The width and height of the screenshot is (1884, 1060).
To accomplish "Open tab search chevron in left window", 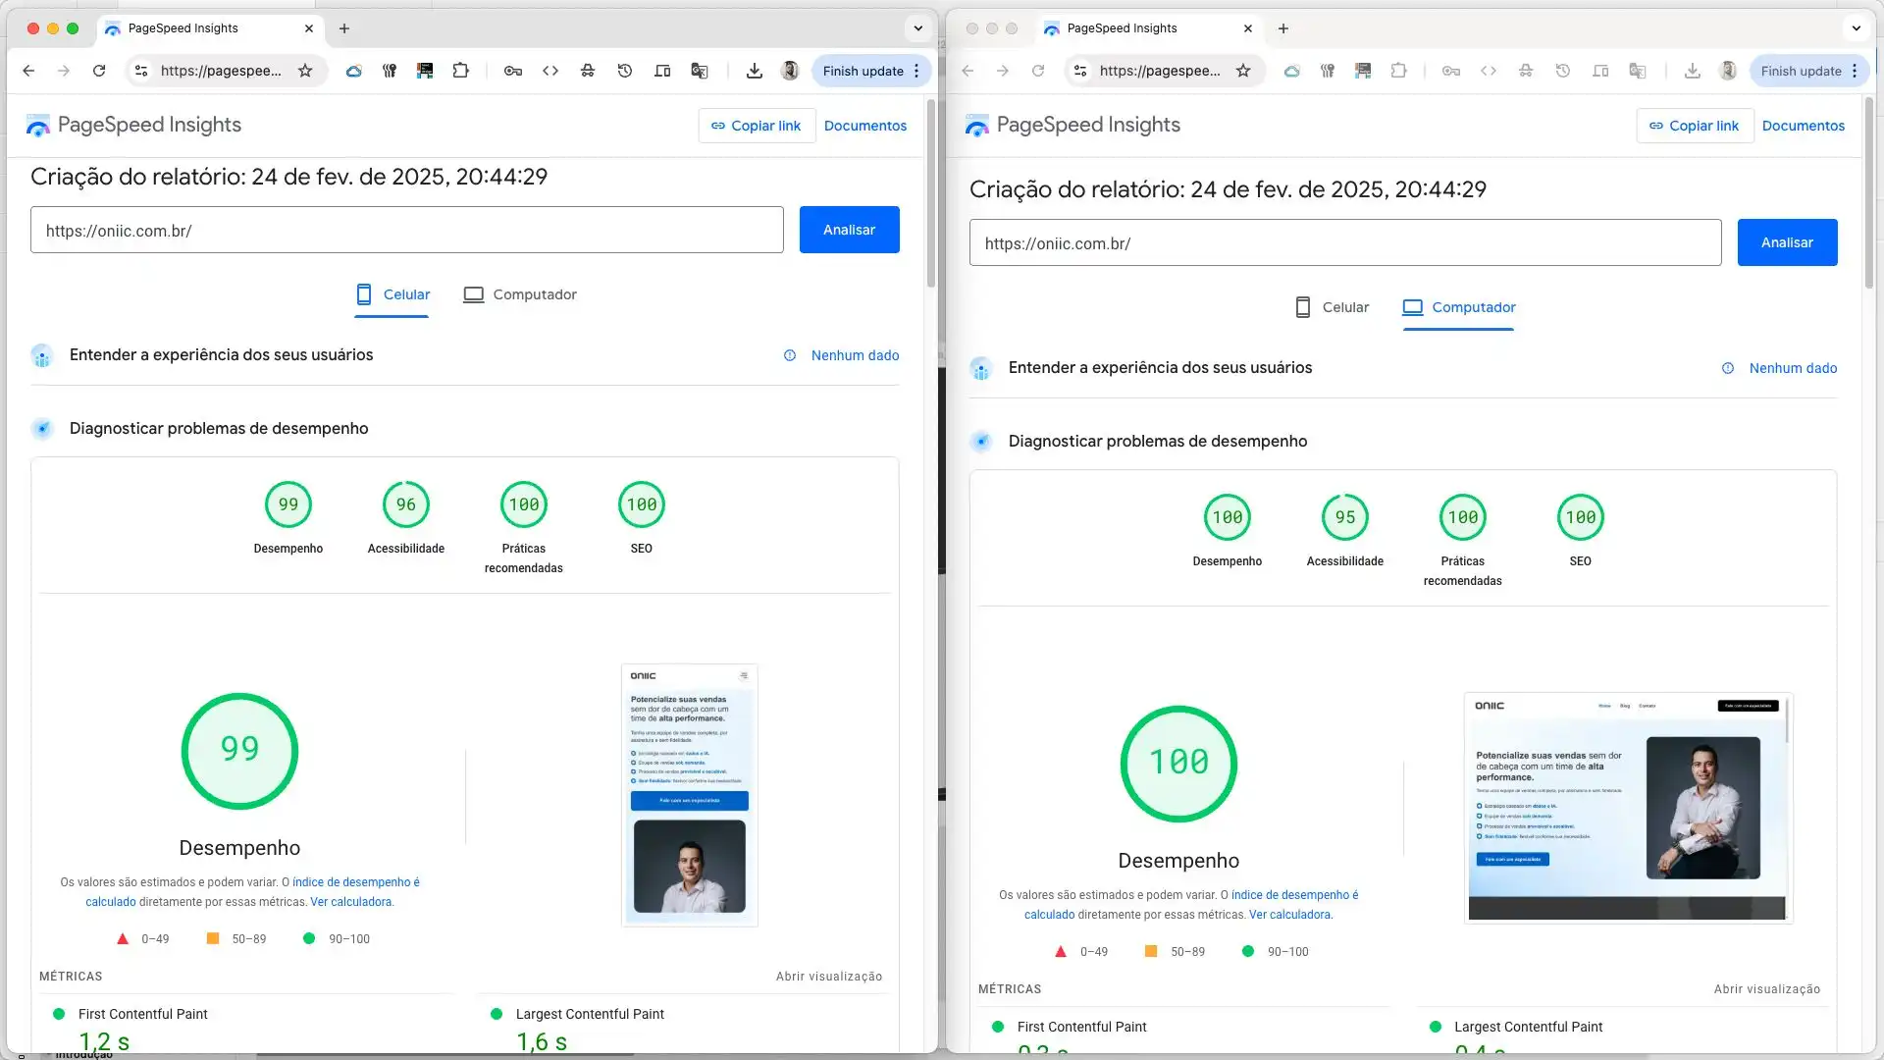I will coord(917,28).
